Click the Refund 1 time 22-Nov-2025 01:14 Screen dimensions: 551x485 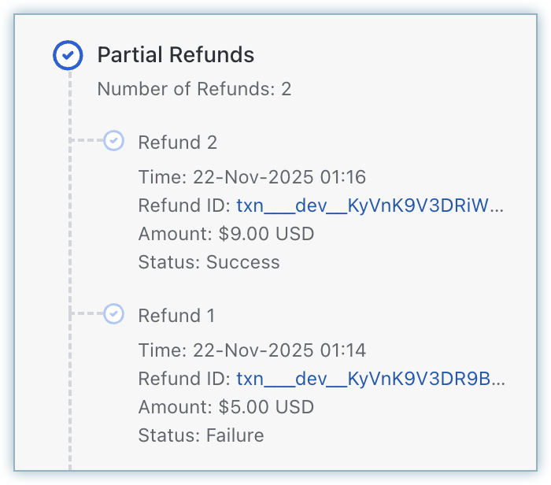(x=252, y=350)
